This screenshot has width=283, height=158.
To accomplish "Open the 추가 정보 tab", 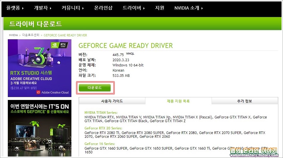I will pyautogui.click(x=245, y=101).
